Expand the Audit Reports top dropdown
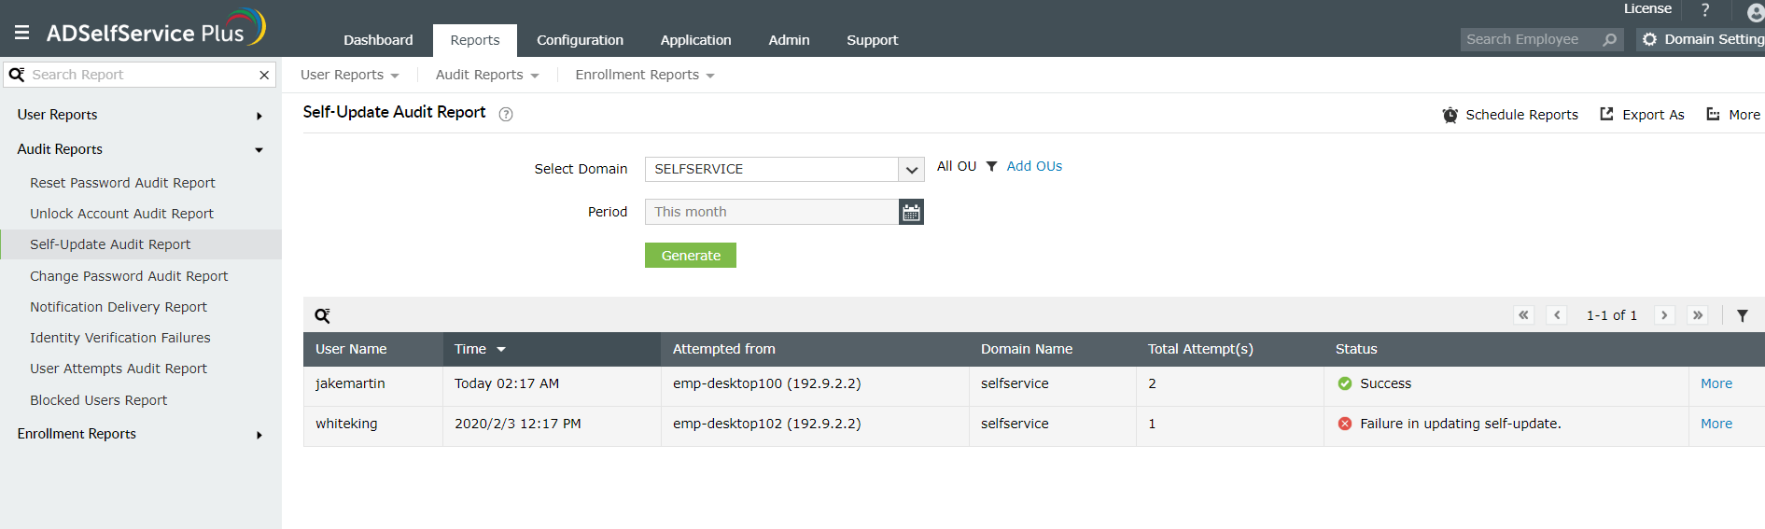Image resolution: width=1765 pixels, height=529 pixels. (x=486, y=75)
